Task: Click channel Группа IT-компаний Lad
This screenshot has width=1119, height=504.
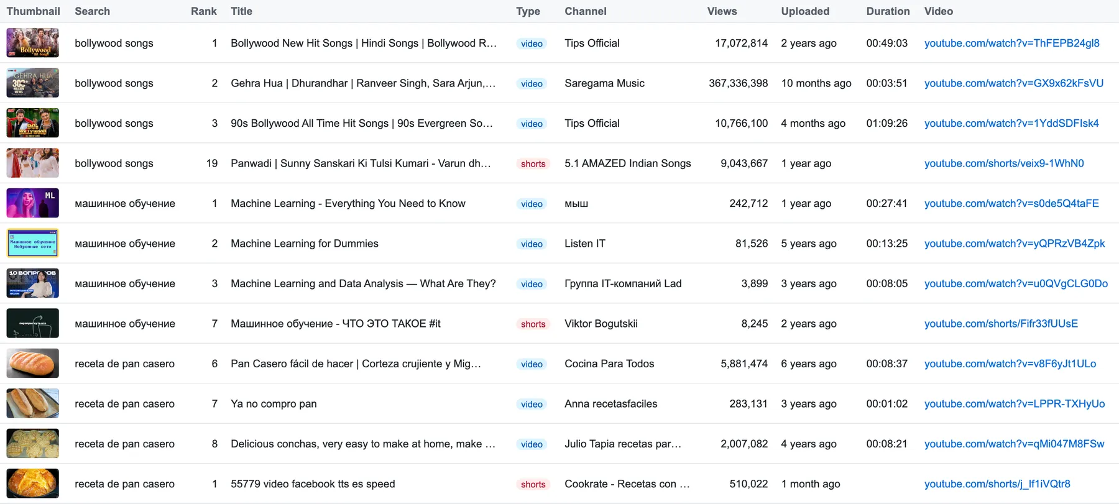Action: pyautogui.click(x=623, y=283)
